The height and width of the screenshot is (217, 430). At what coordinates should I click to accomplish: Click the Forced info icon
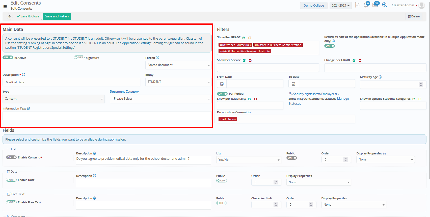[157, 58]
